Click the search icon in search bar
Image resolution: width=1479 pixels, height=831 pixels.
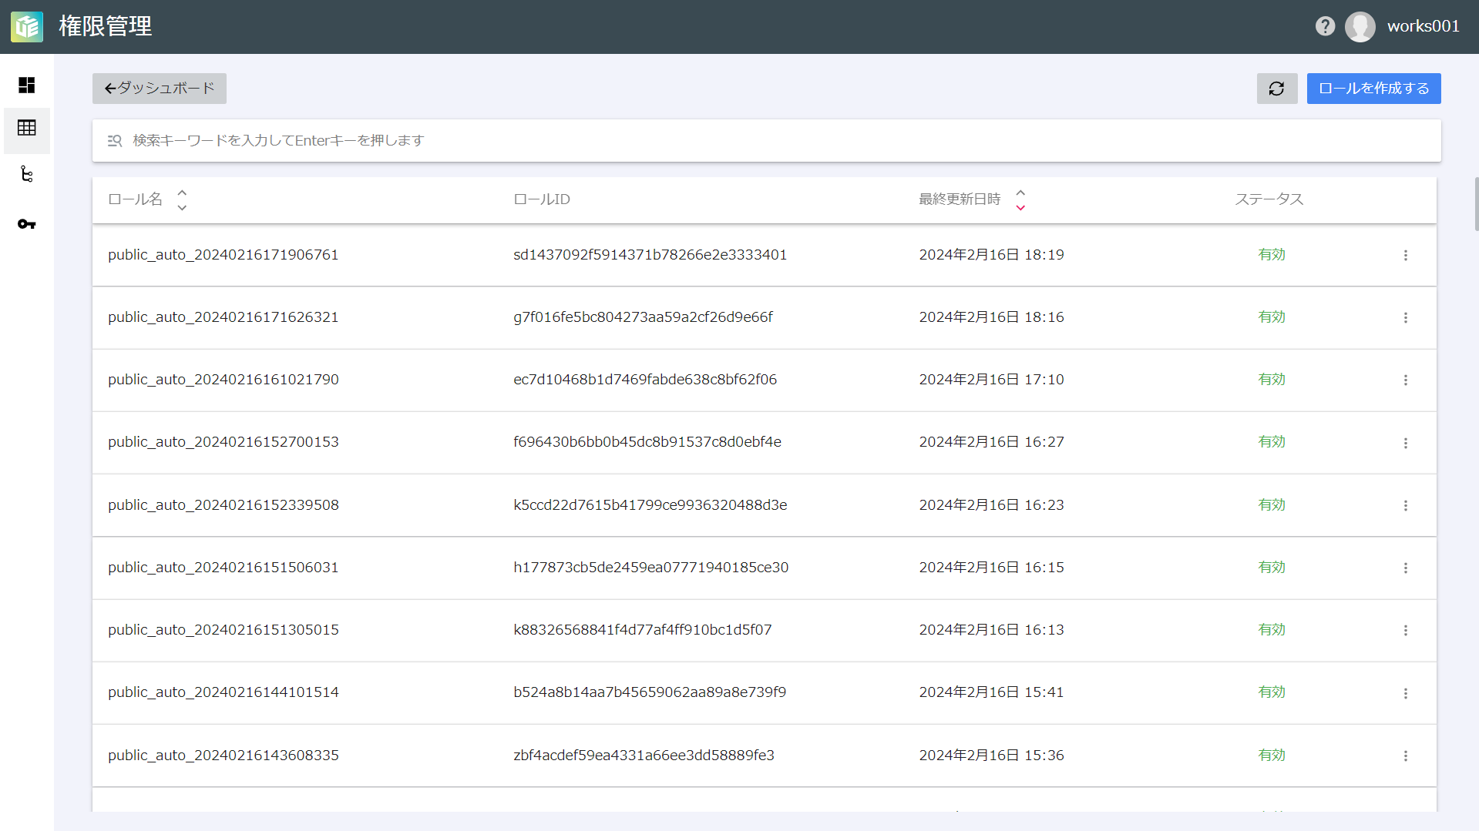coord(115,141)
